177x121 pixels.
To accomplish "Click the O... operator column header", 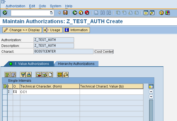I will pyautogui.click(x=16, y=86).
